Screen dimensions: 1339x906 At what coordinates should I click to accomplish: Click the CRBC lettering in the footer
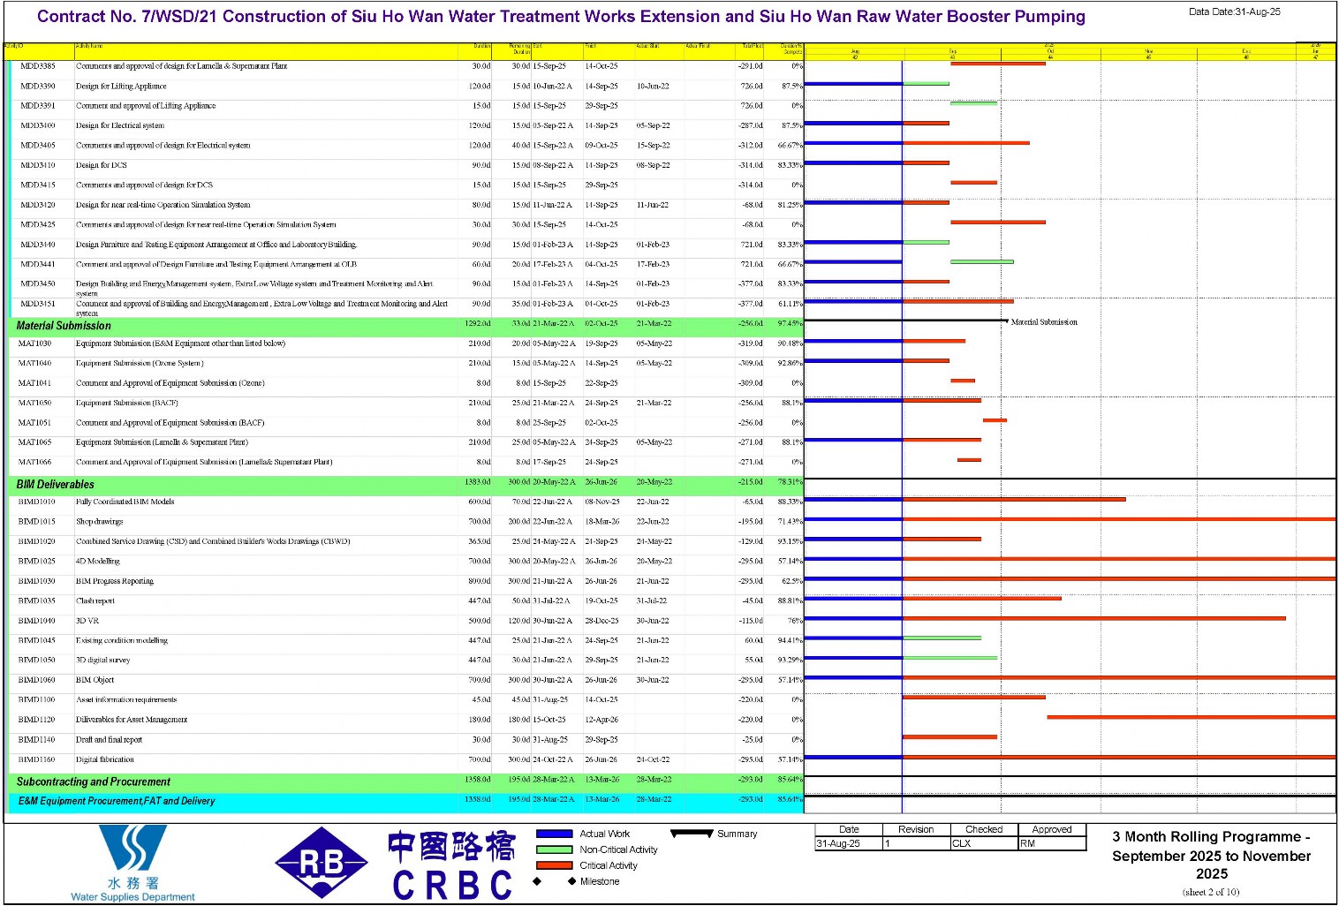[452, 885]
